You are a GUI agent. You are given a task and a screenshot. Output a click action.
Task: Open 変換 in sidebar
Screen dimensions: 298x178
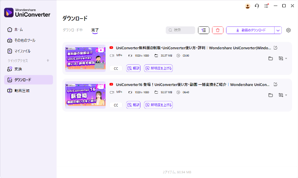point(29,69)
